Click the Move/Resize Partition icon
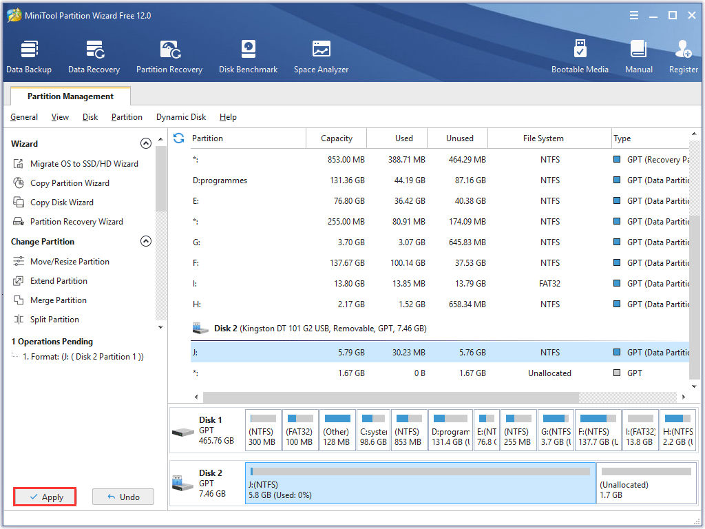 pos(19,261)
